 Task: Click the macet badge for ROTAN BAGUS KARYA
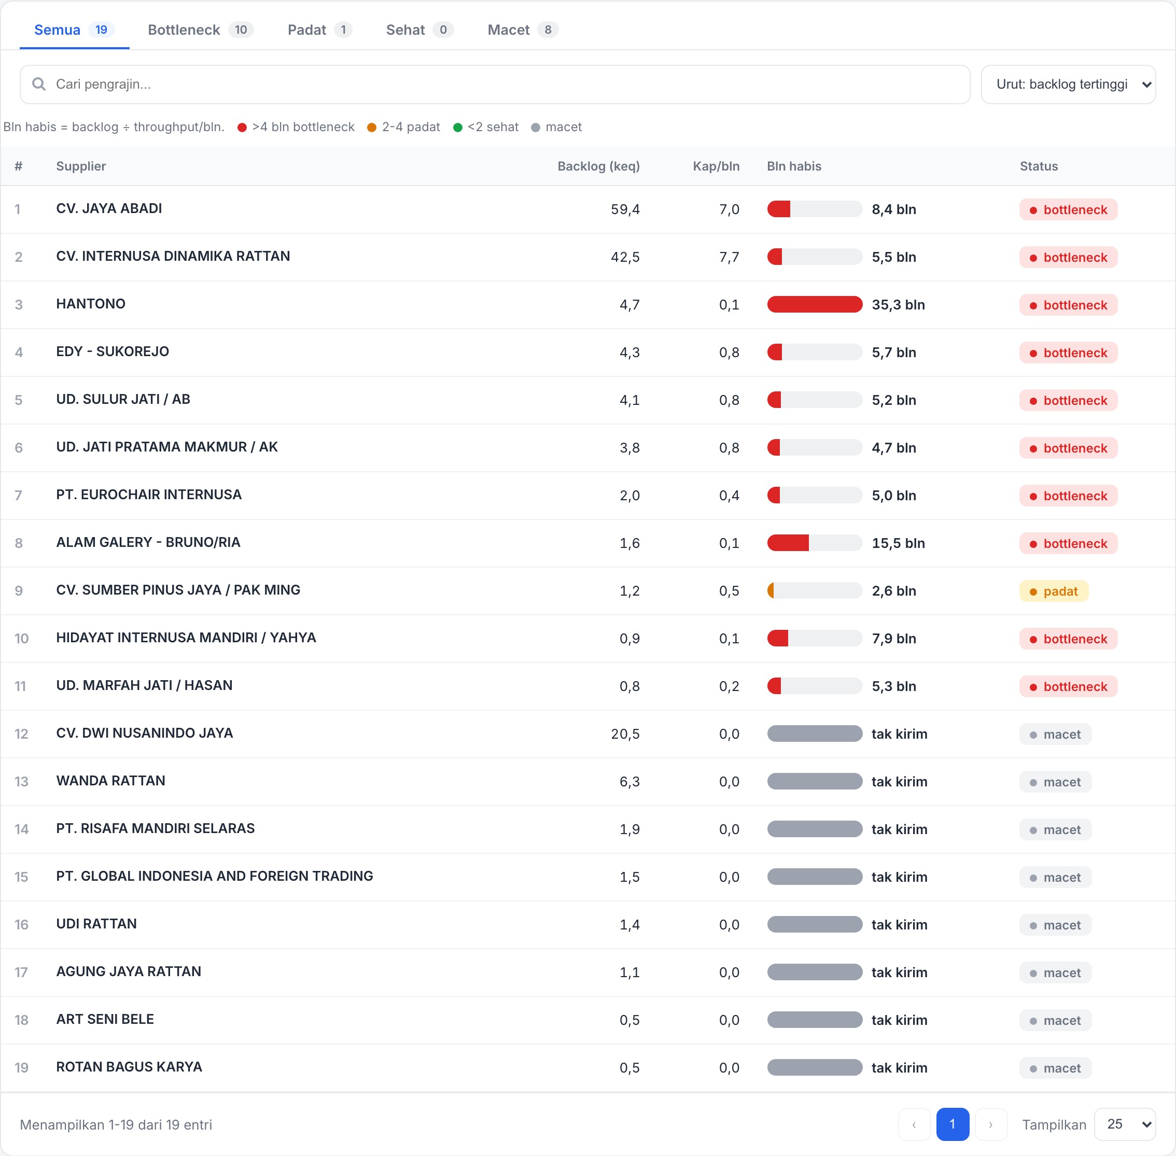[1055, 1067]
